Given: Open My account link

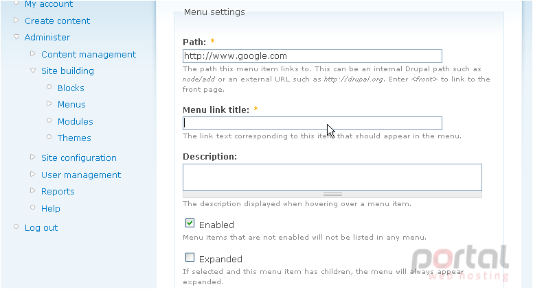Looking at the screenshot, I should pos(49,4).
